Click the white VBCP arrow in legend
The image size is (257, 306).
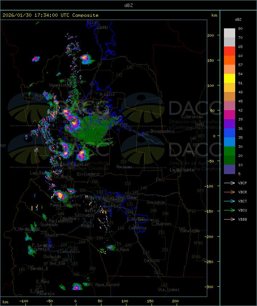[x=229, y=183]
